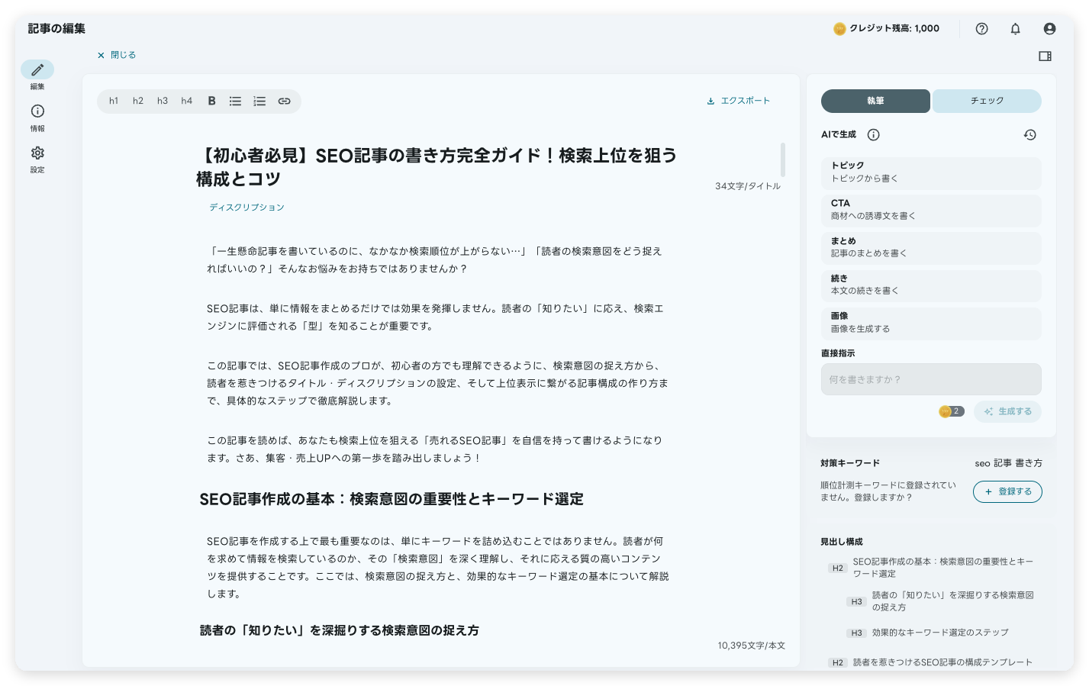Open the notifications bell
Viewport: 1089px width, 686px height.
tap(1015, 28)
